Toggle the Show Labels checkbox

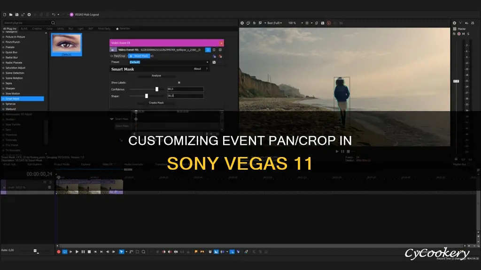pyautogui.click(x=179, y=82)
